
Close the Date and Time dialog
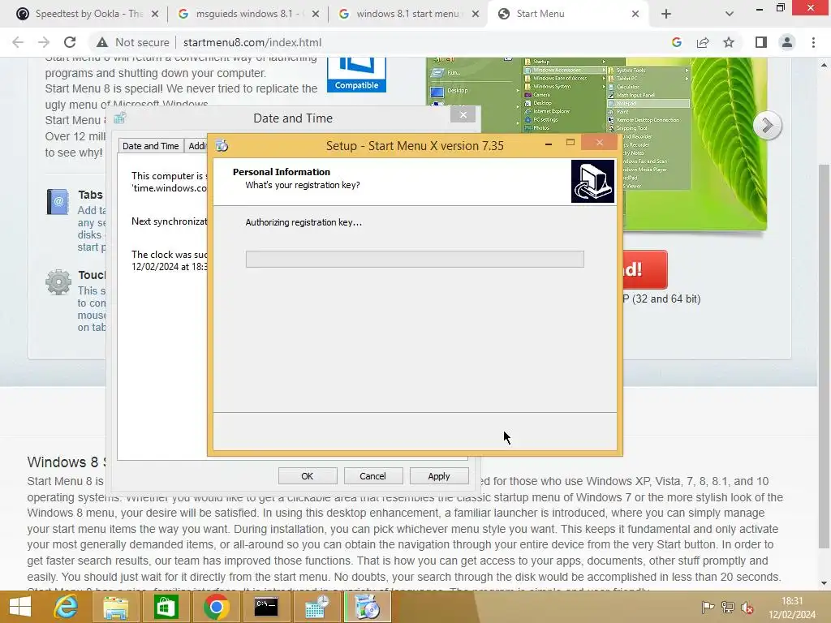tap(463, 114)
